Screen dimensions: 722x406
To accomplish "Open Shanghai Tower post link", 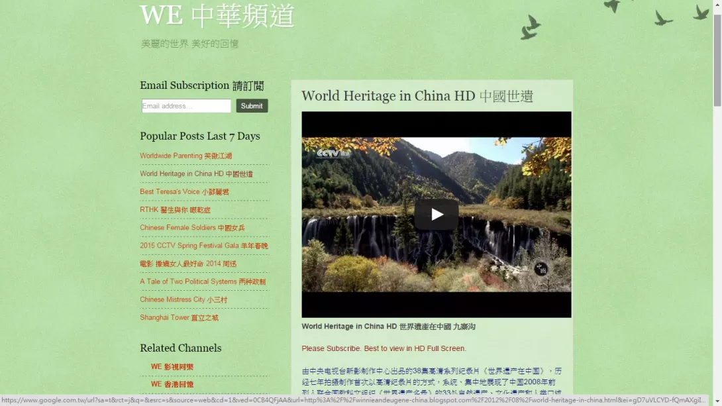I will 179,317.
